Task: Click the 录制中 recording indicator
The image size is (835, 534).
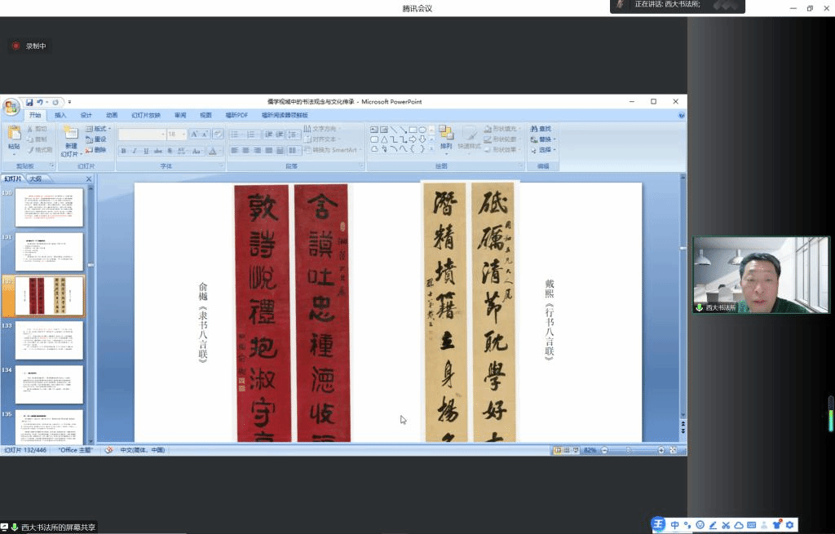Action: (30, 46)
